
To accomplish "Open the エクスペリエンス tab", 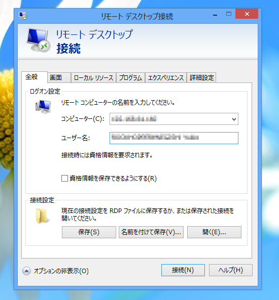I will 166,77.
